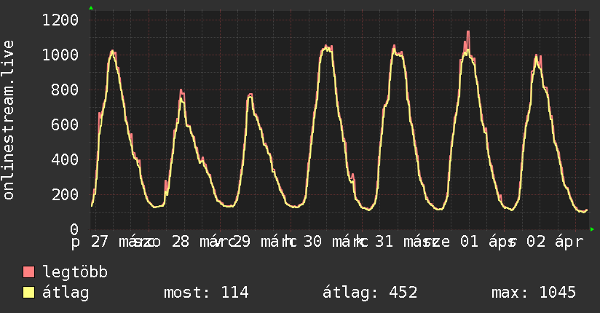The width and height of the screenshot is (600, 313).
Task: Click the pink legtöbb legend swatch
Action: click(x=28, y=272)
